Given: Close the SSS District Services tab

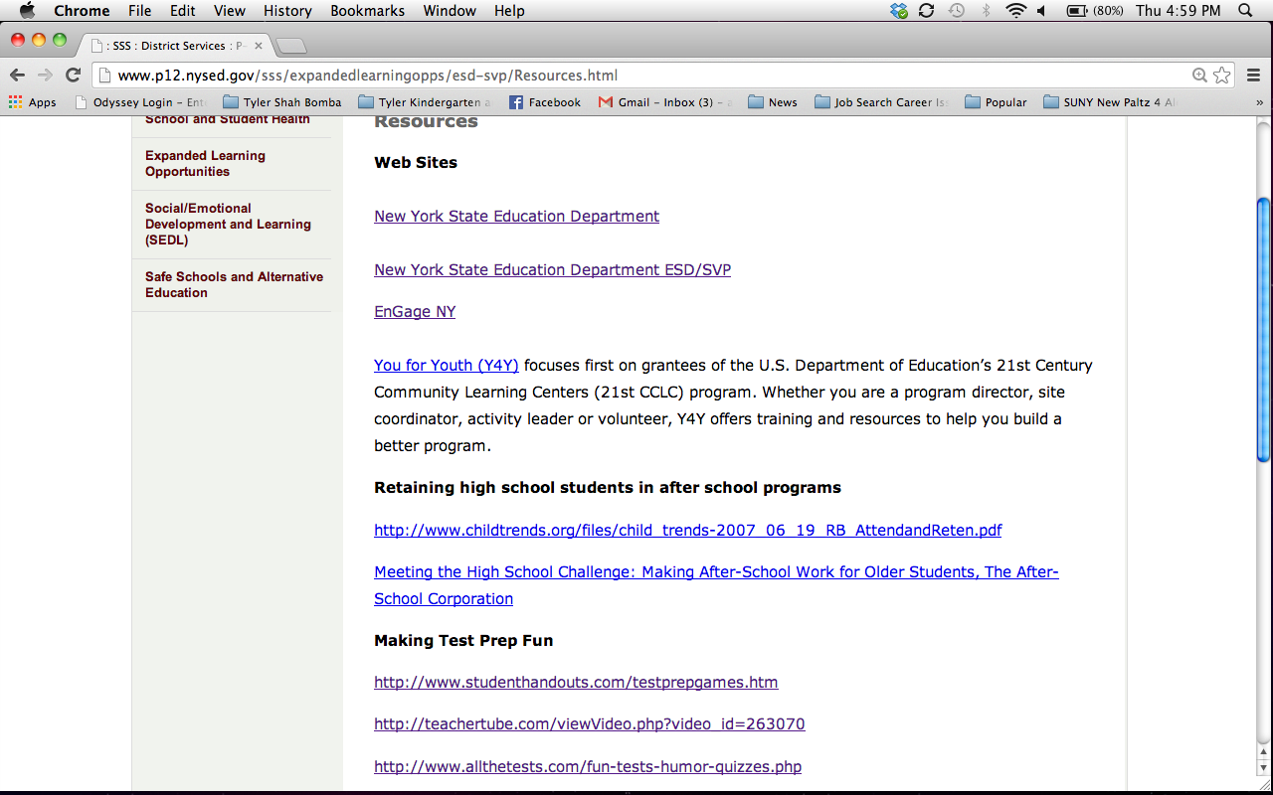Looking at the screenshot, I should [259, 46].
